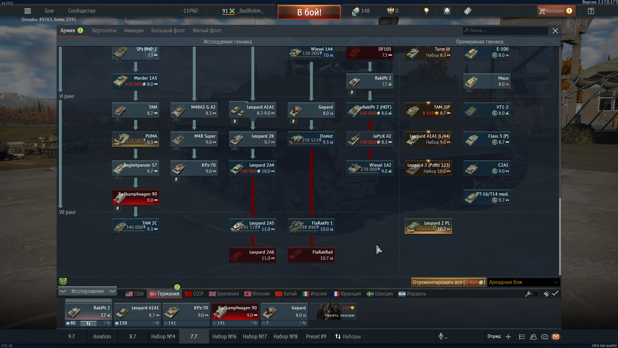The height and width of the screenshot is (348, 618).
Task: Toggle the auto-repair checkbox
Action: click(x=536, y=294)
